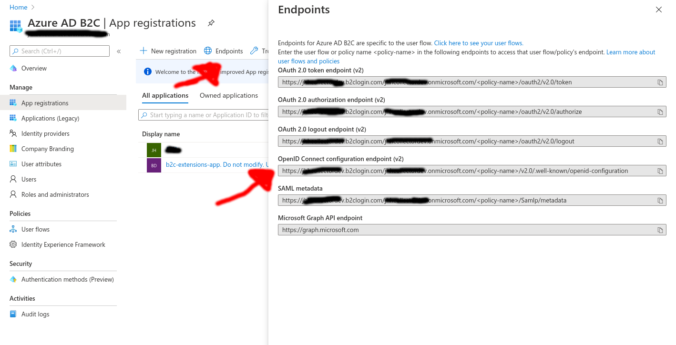Copy the OAuth 2.0 logout endpoint URL
676x345 pixels.
pos(660,142)
